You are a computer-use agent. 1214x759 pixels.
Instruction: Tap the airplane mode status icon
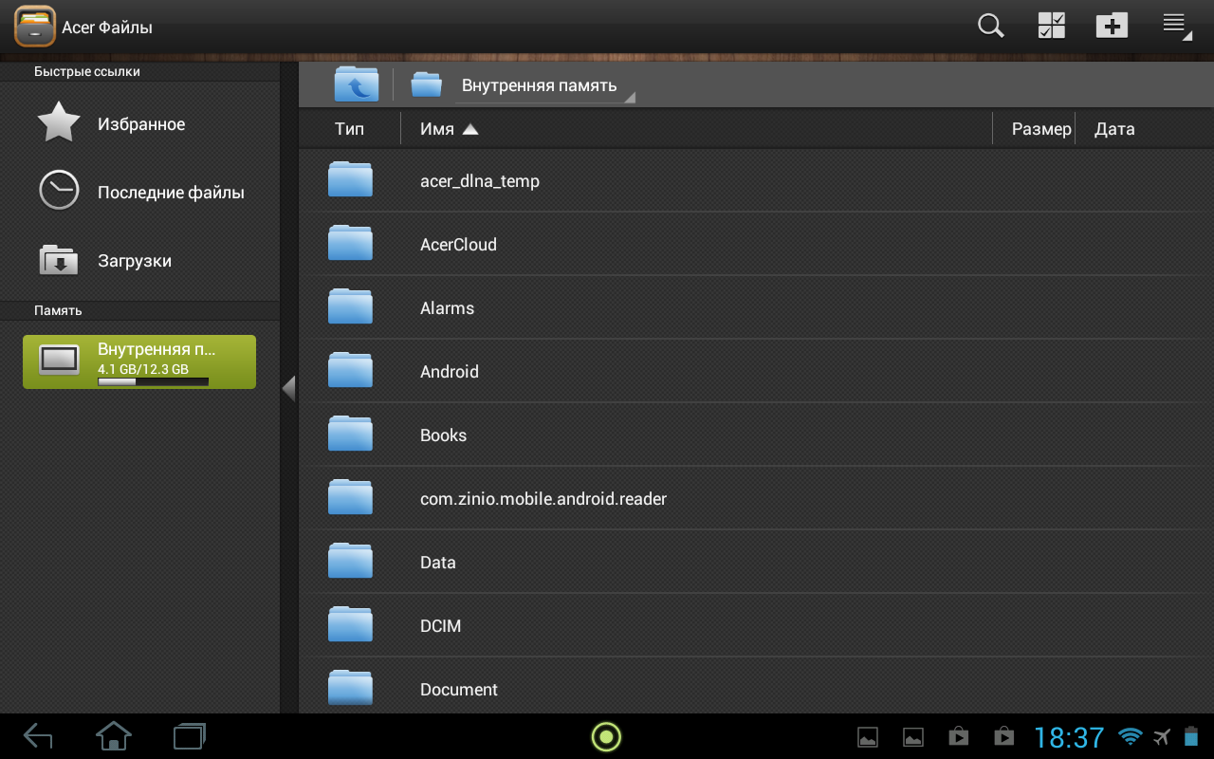point(1162,736)
